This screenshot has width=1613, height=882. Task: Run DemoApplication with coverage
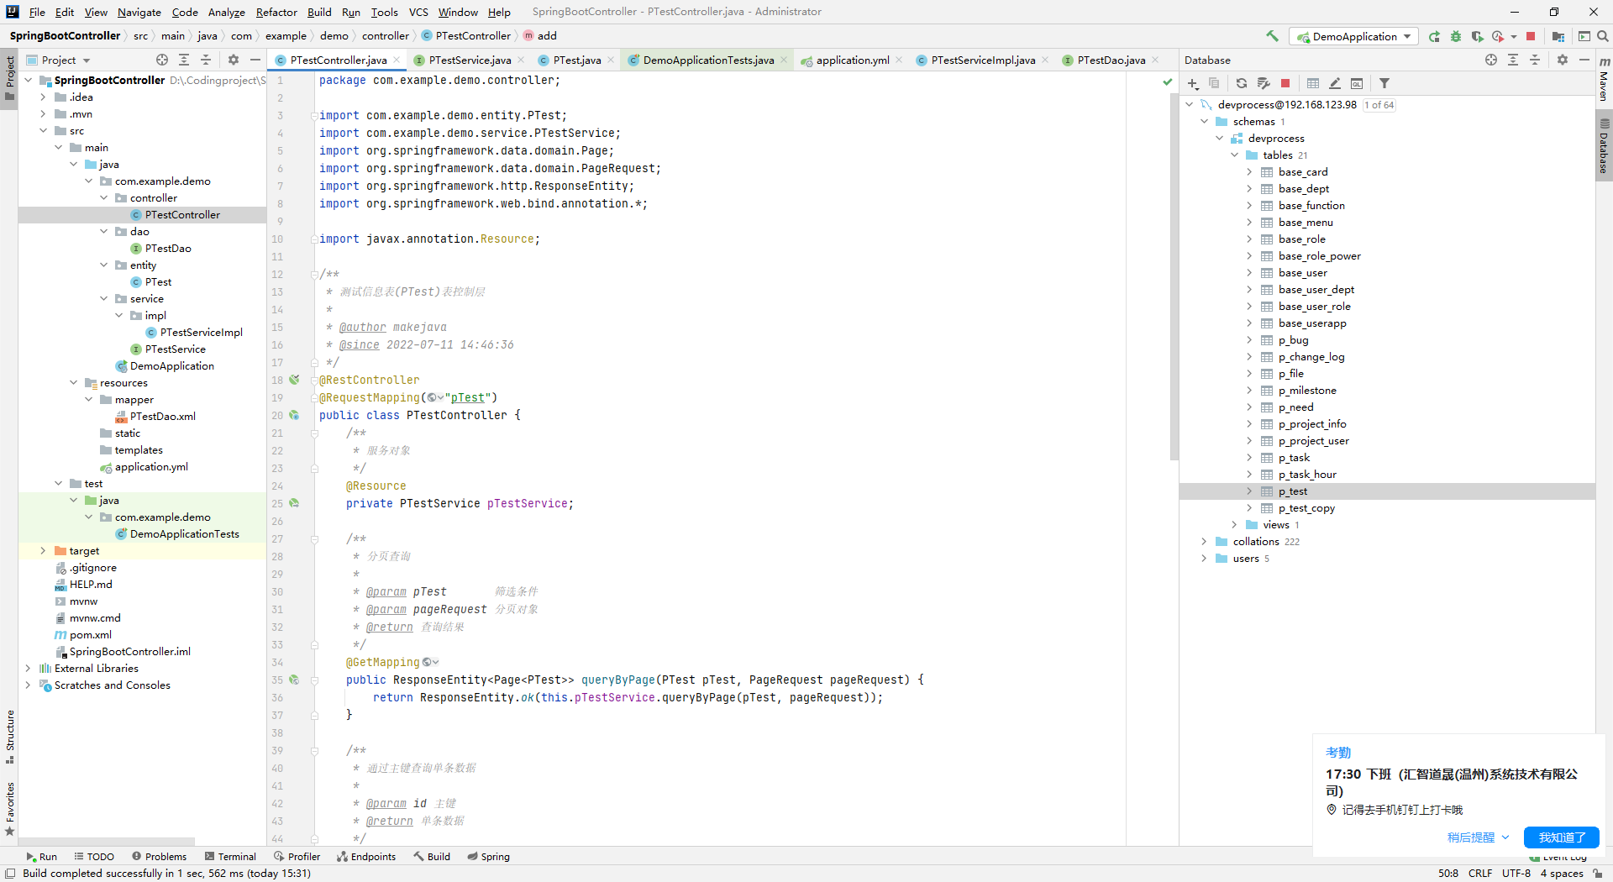(x=1478, y=36)
